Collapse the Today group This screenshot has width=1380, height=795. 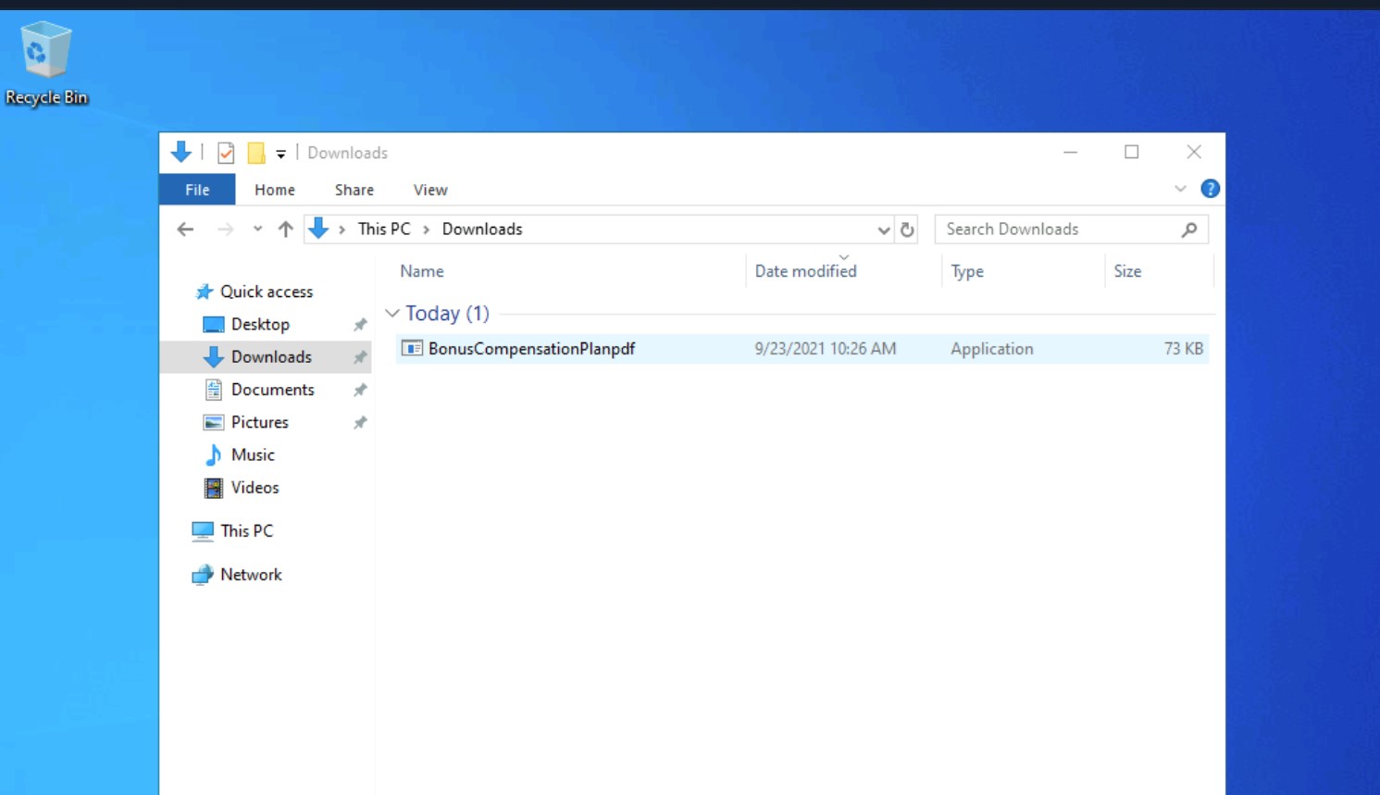tap(392, 314)
